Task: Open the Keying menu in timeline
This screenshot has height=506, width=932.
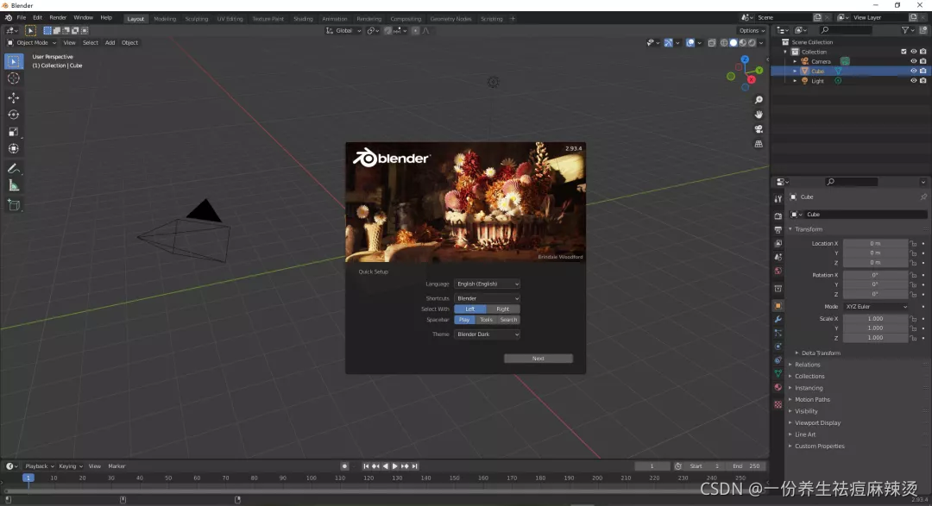Action: point(70,466)
